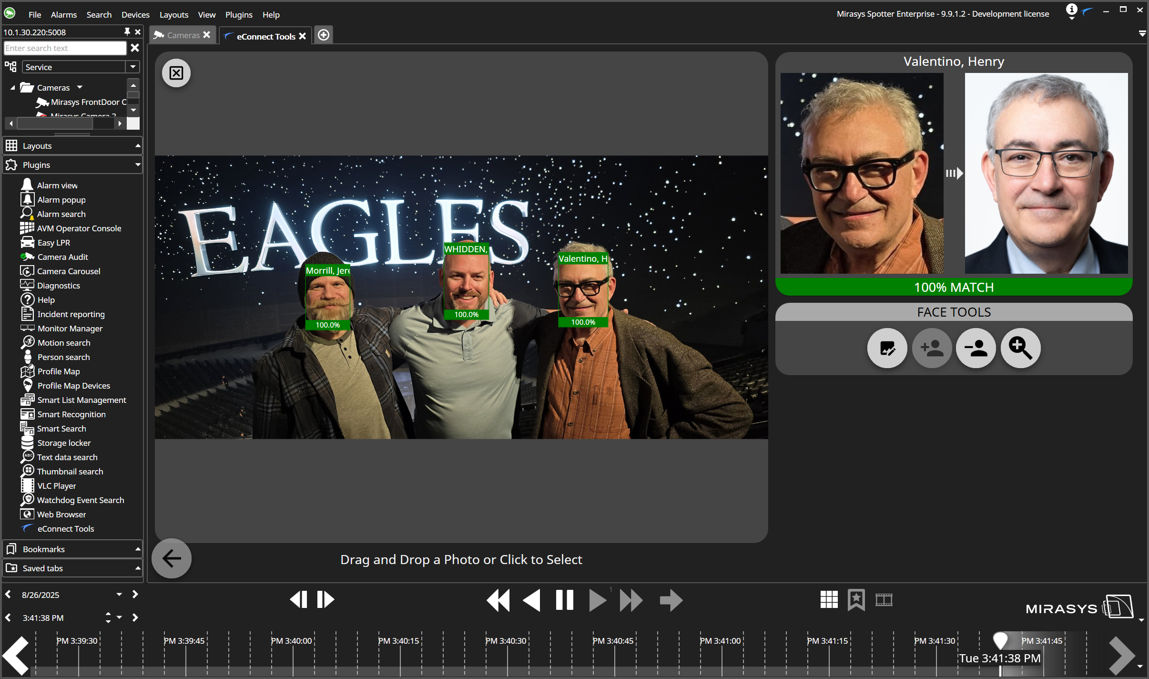1149x679 pixels.
Task: Pause playback with the pause button
Action: [x=564, y=600]
